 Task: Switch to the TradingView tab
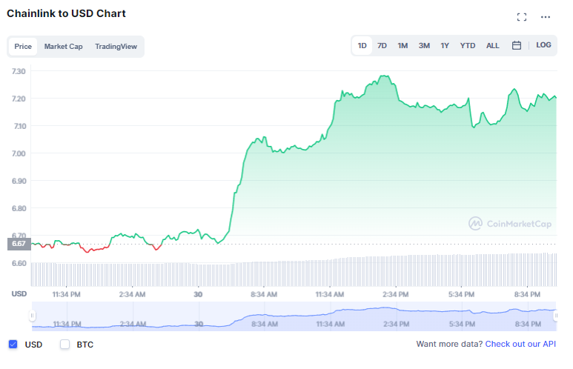click(116, 47)
